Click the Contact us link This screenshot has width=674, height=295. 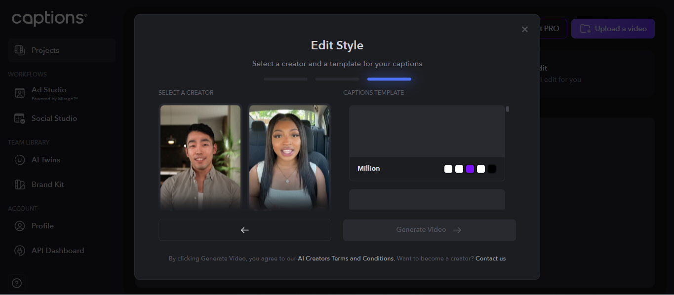[490, 258]
